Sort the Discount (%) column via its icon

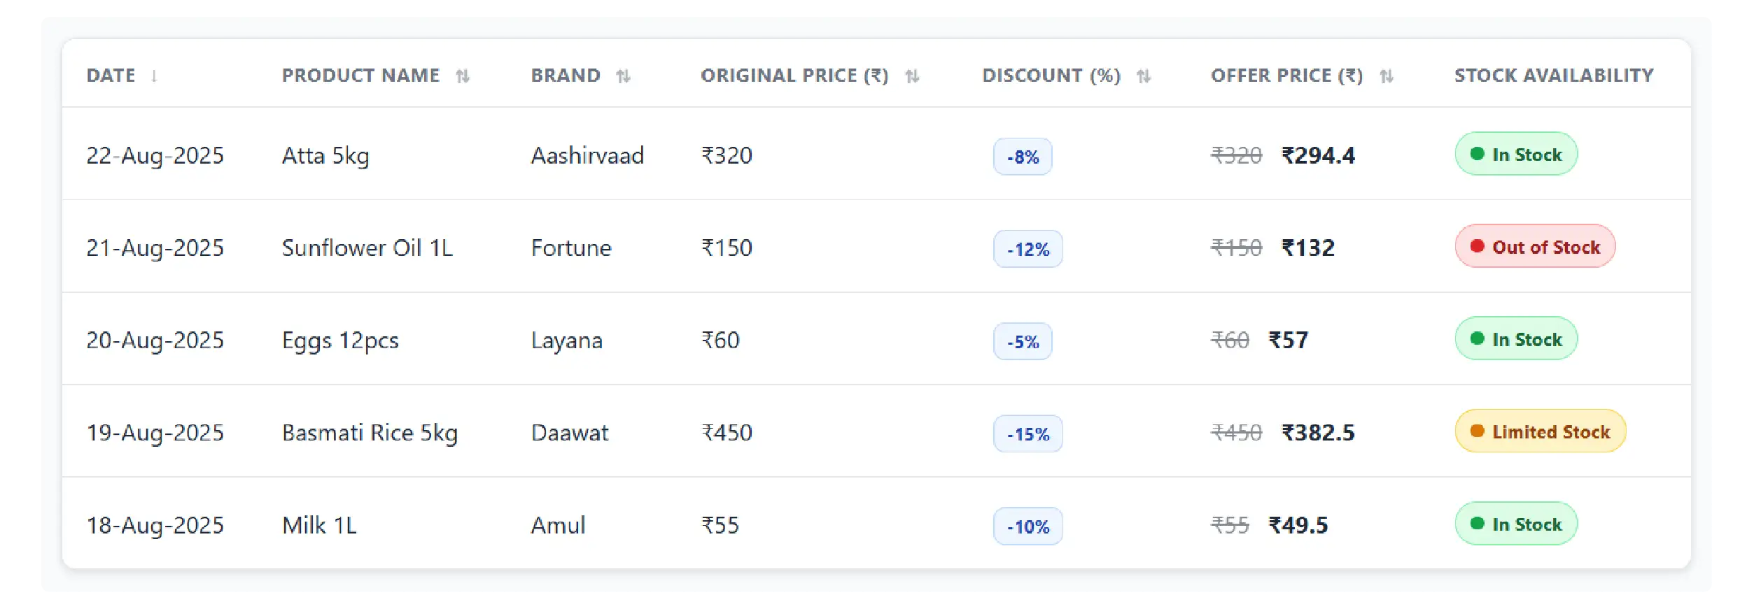tap(1144, 76)
